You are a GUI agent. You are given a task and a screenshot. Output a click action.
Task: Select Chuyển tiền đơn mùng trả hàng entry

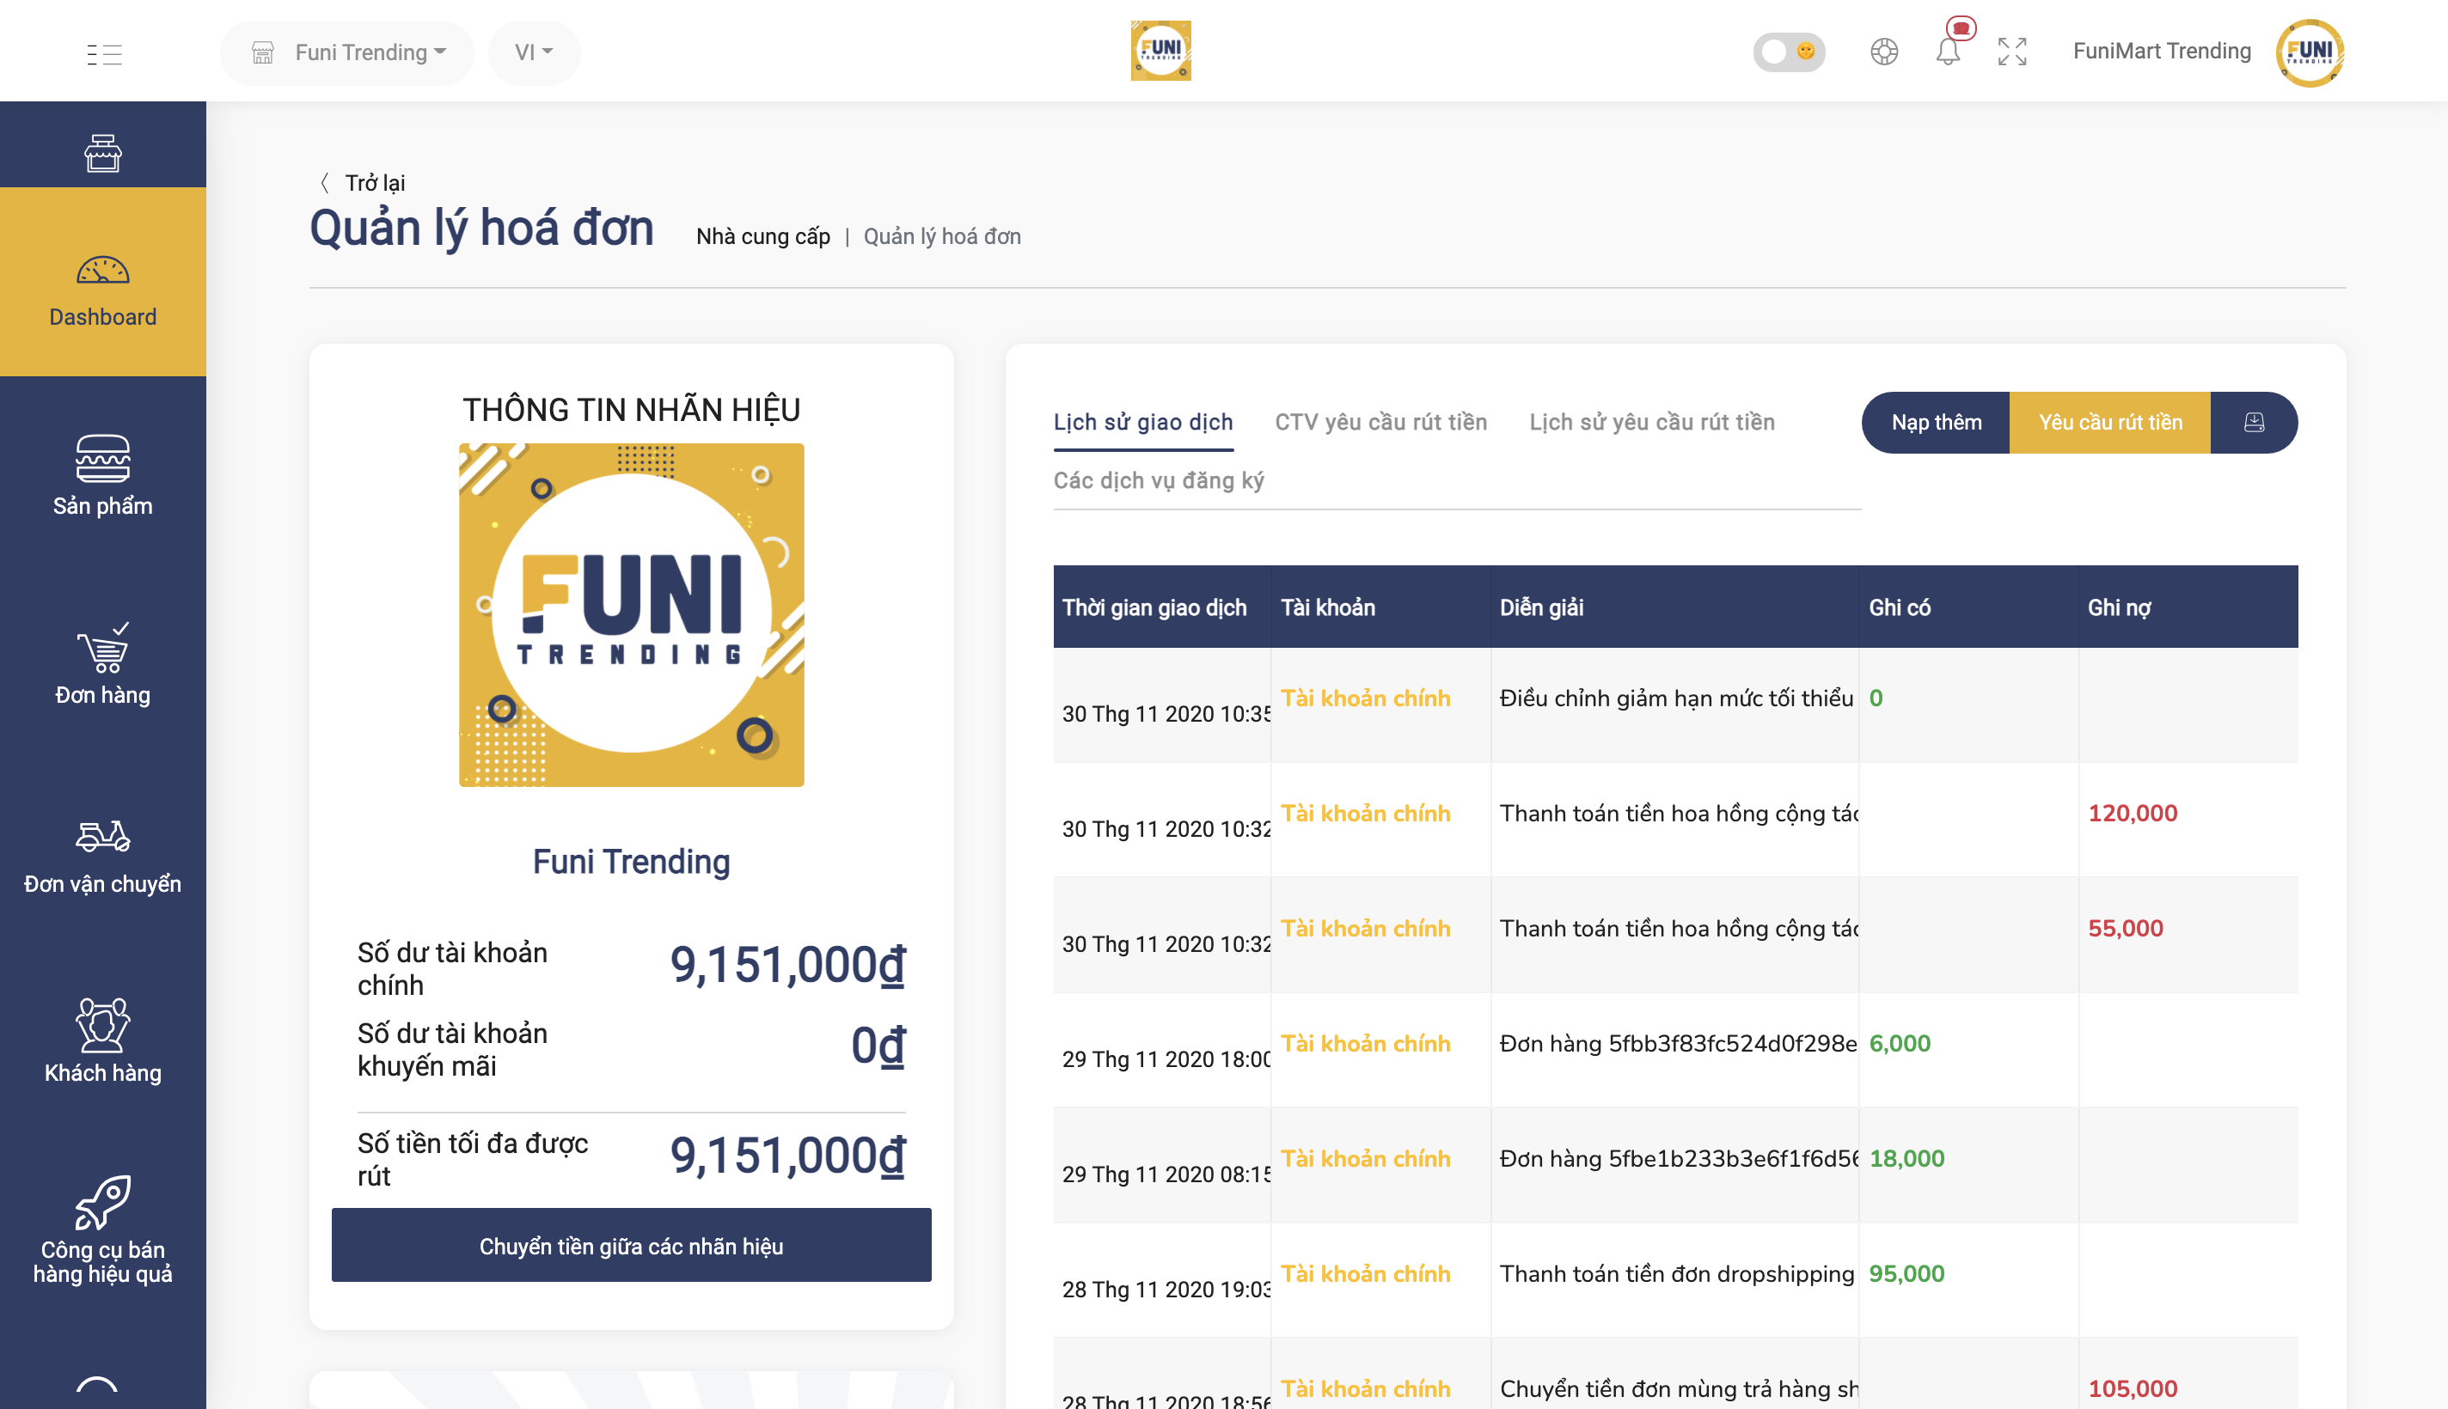tap(1680, 1388)
